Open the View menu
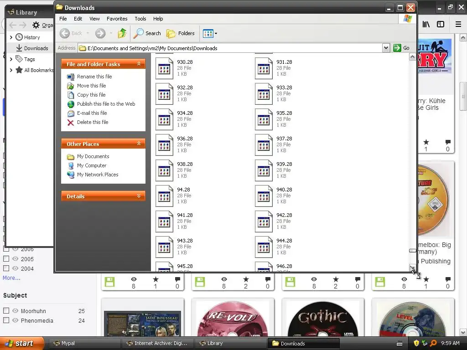The image size is (467, 350). click(94, 19)
